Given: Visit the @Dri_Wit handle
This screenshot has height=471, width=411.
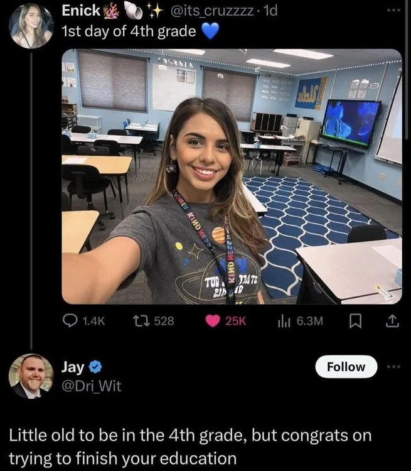Looking at the screenshot, I should (x=91, y=386).
